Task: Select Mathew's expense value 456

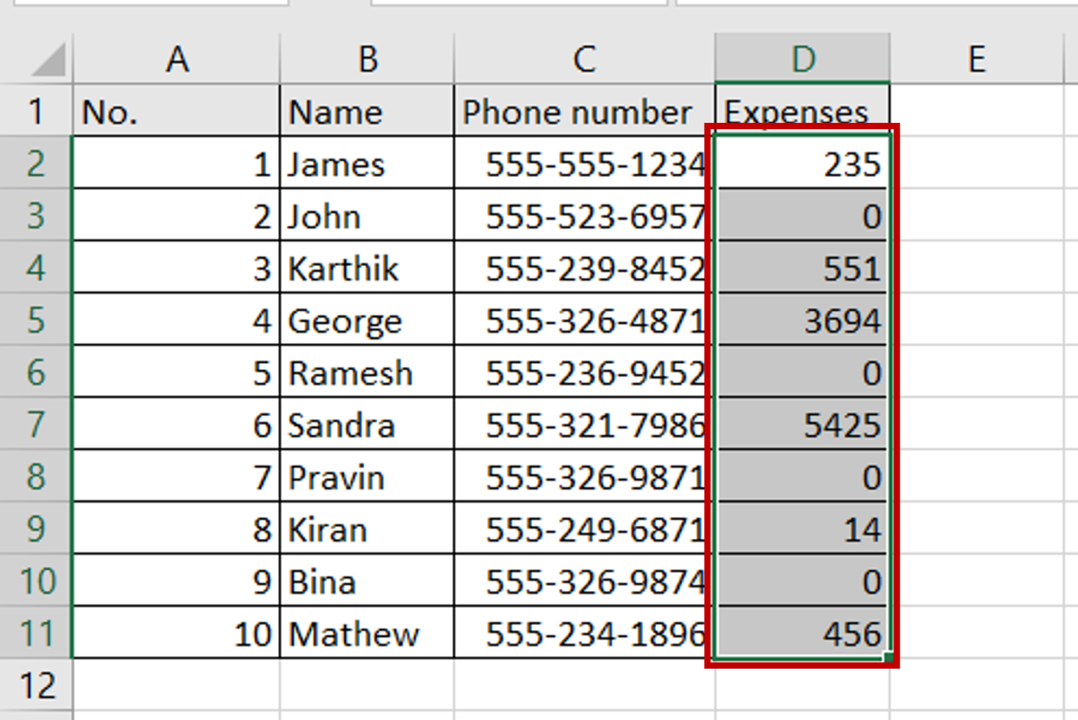Action: point(800,633)
